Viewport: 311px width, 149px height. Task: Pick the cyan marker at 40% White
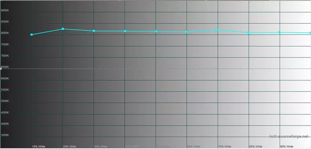[125, 31]
